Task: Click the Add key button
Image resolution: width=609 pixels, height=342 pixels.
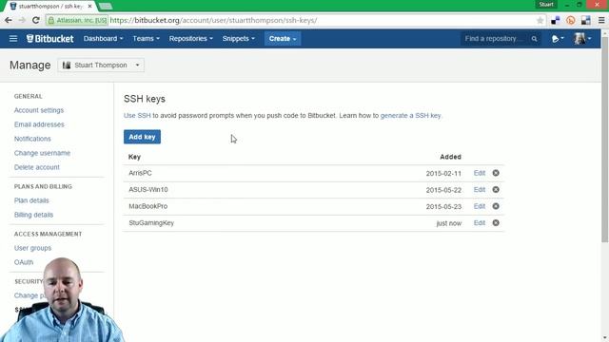Action: click(x=142, y=137)
